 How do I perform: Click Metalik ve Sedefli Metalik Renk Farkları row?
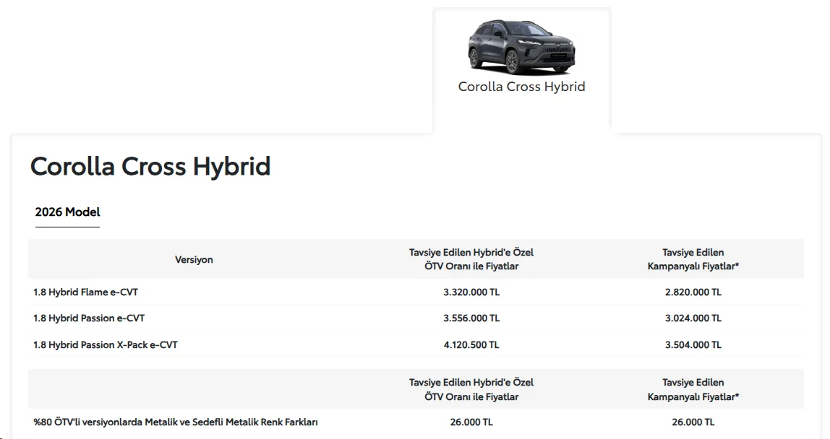[416, 422]
